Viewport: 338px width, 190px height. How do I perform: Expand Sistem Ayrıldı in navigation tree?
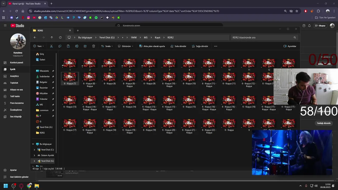[34, 155]
